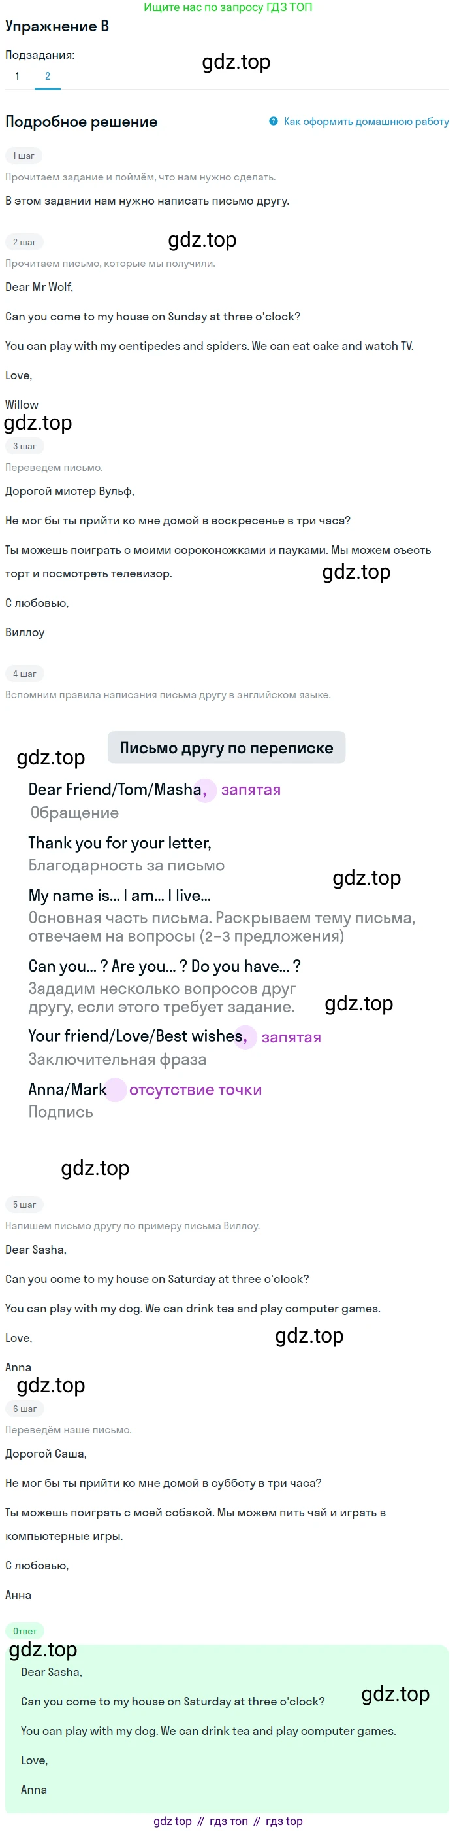Click the '3 шаг' step badge
The image size is (457, 1831).
tap(24, 447)
